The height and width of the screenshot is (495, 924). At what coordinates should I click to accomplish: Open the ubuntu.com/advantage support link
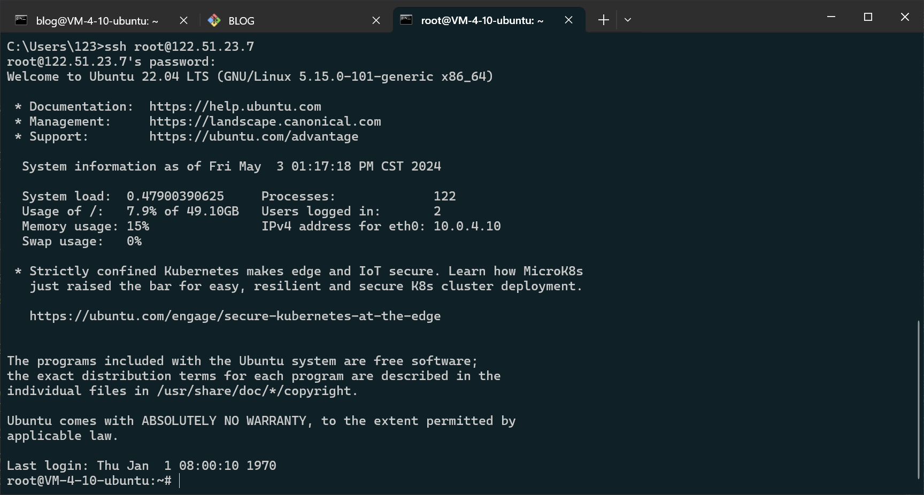(x=253, y=136)
